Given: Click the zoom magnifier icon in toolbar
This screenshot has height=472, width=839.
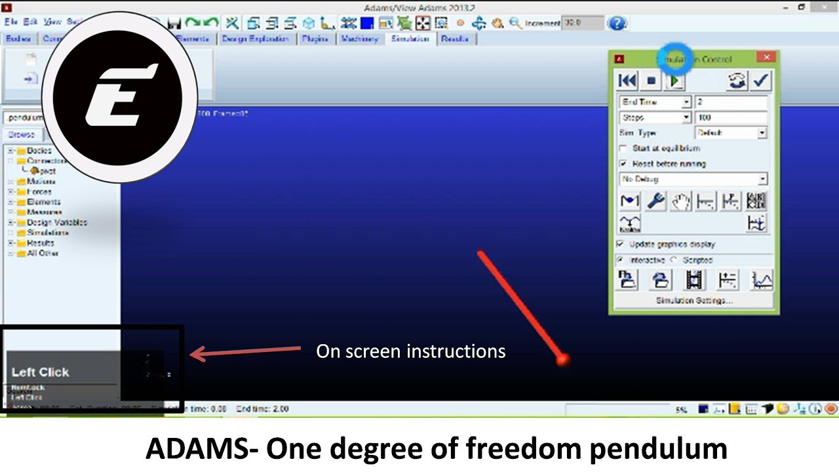Looking at the screenshot, I should [x=516, y=24].
